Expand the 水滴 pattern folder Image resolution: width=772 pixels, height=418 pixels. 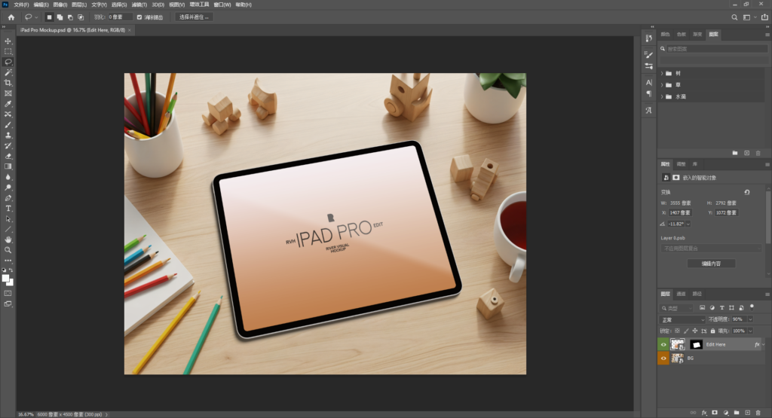point(662,97)
